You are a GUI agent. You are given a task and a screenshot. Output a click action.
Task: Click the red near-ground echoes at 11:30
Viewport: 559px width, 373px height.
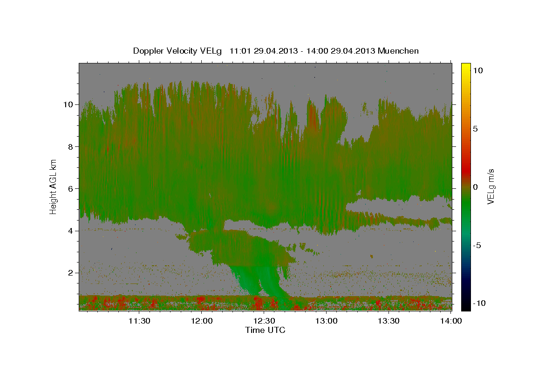tap(139, 304)
